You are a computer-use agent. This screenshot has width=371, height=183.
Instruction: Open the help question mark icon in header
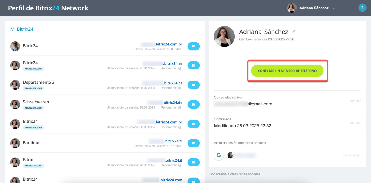(x=362, y=8)
